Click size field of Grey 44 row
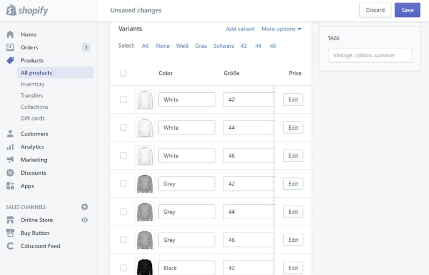This screenshot has height=275, width=429. (249, 212)
